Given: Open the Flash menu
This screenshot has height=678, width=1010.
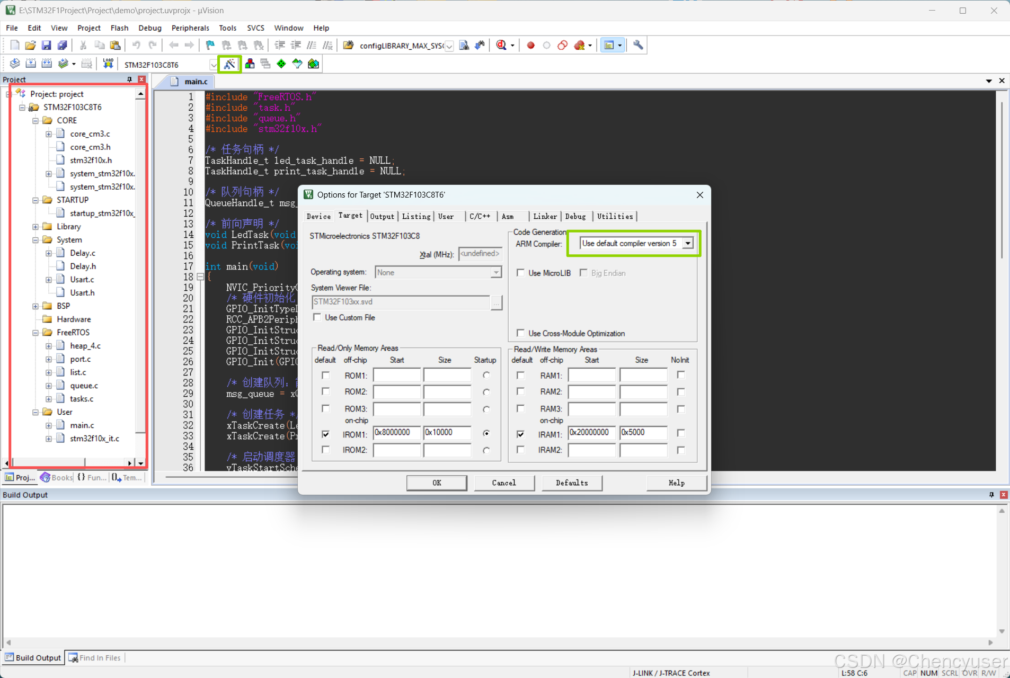Looking at the screenshot, I should 119,28.
